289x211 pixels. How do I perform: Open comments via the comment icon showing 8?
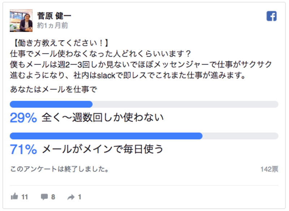(43, 197)
